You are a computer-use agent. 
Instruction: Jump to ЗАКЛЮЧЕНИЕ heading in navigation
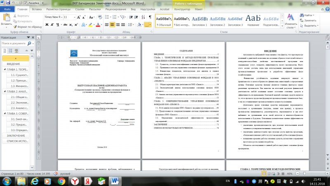click(x=16, y=136)
